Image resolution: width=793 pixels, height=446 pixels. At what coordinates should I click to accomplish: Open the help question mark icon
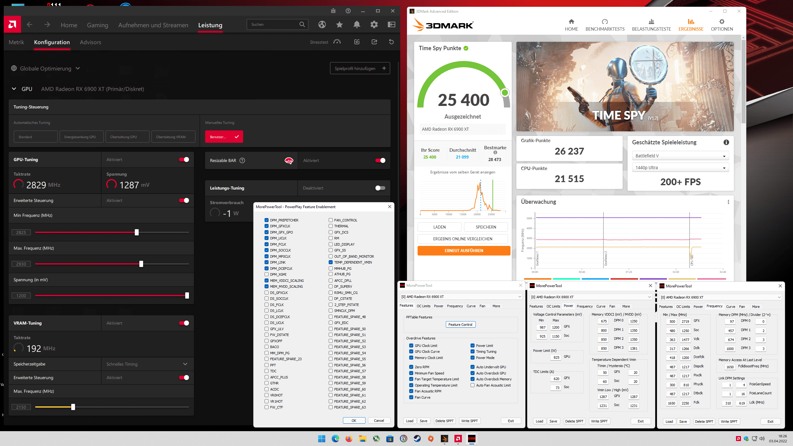348,11
